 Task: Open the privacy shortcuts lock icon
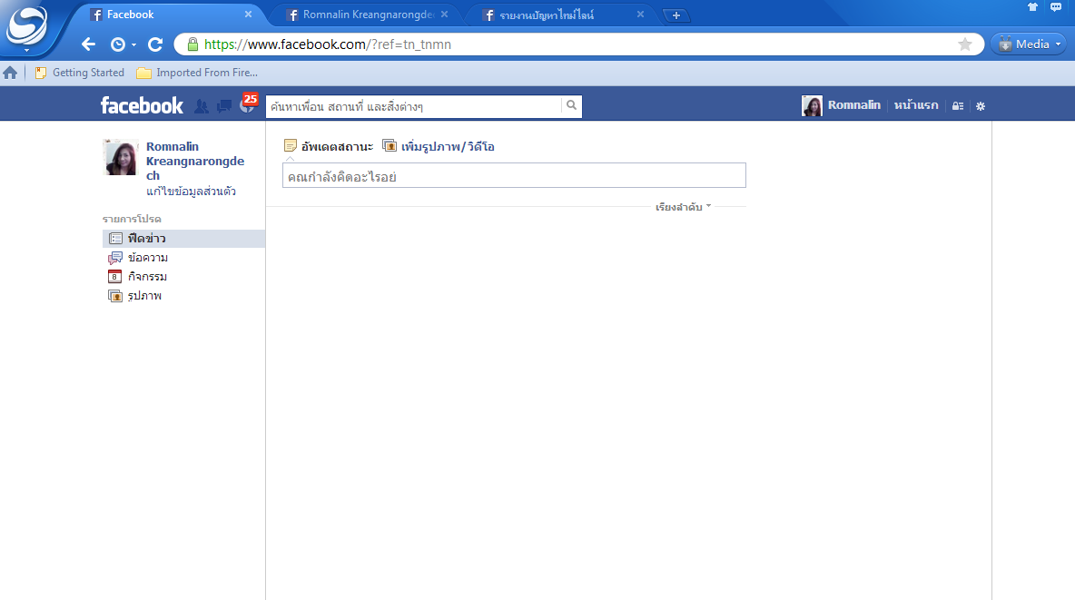[x=958, y=105]
